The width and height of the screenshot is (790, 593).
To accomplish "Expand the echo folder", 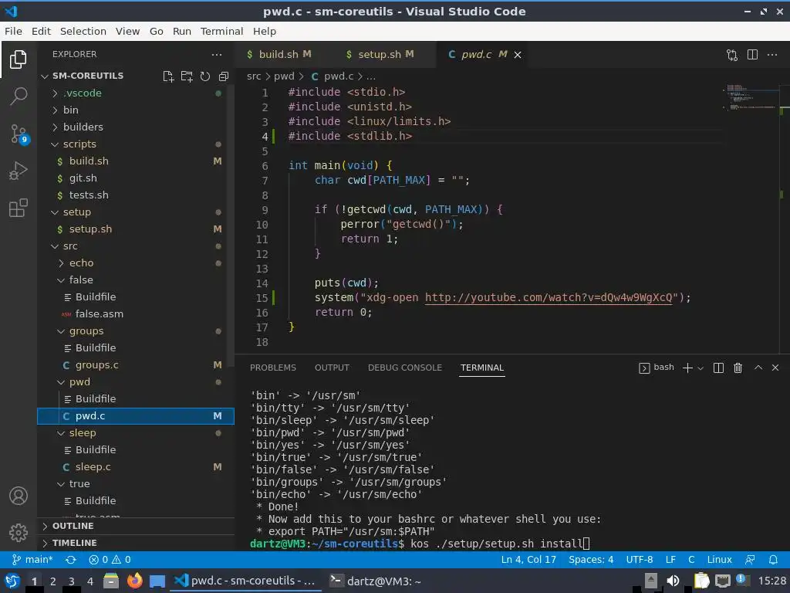I will 81,263.
